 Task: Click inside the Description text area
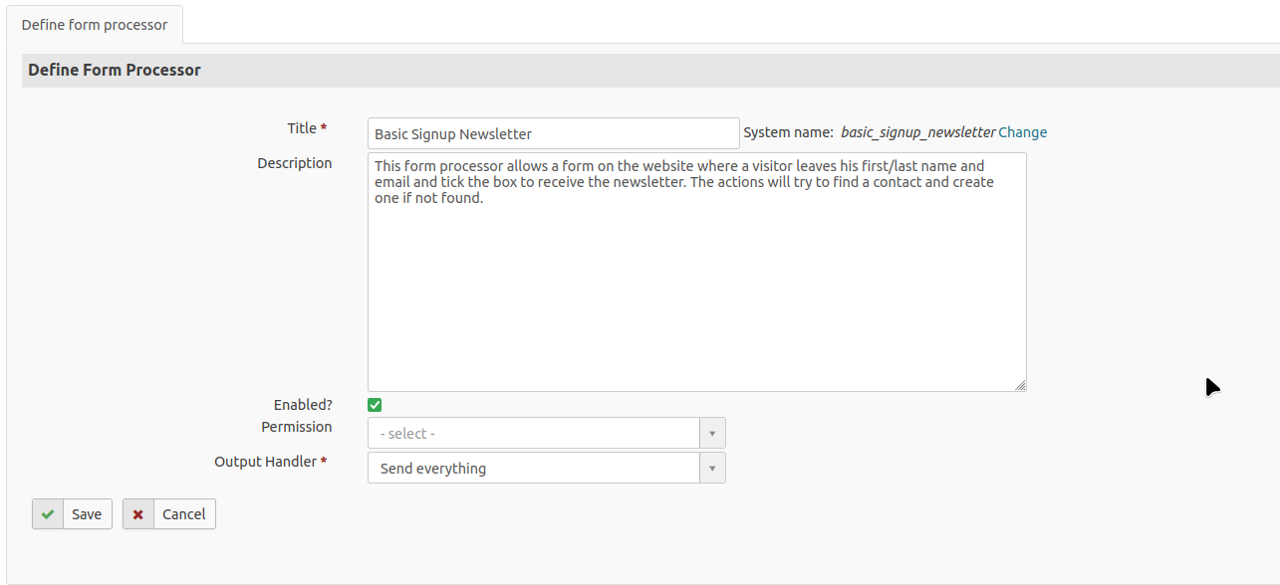click(696, 289)
